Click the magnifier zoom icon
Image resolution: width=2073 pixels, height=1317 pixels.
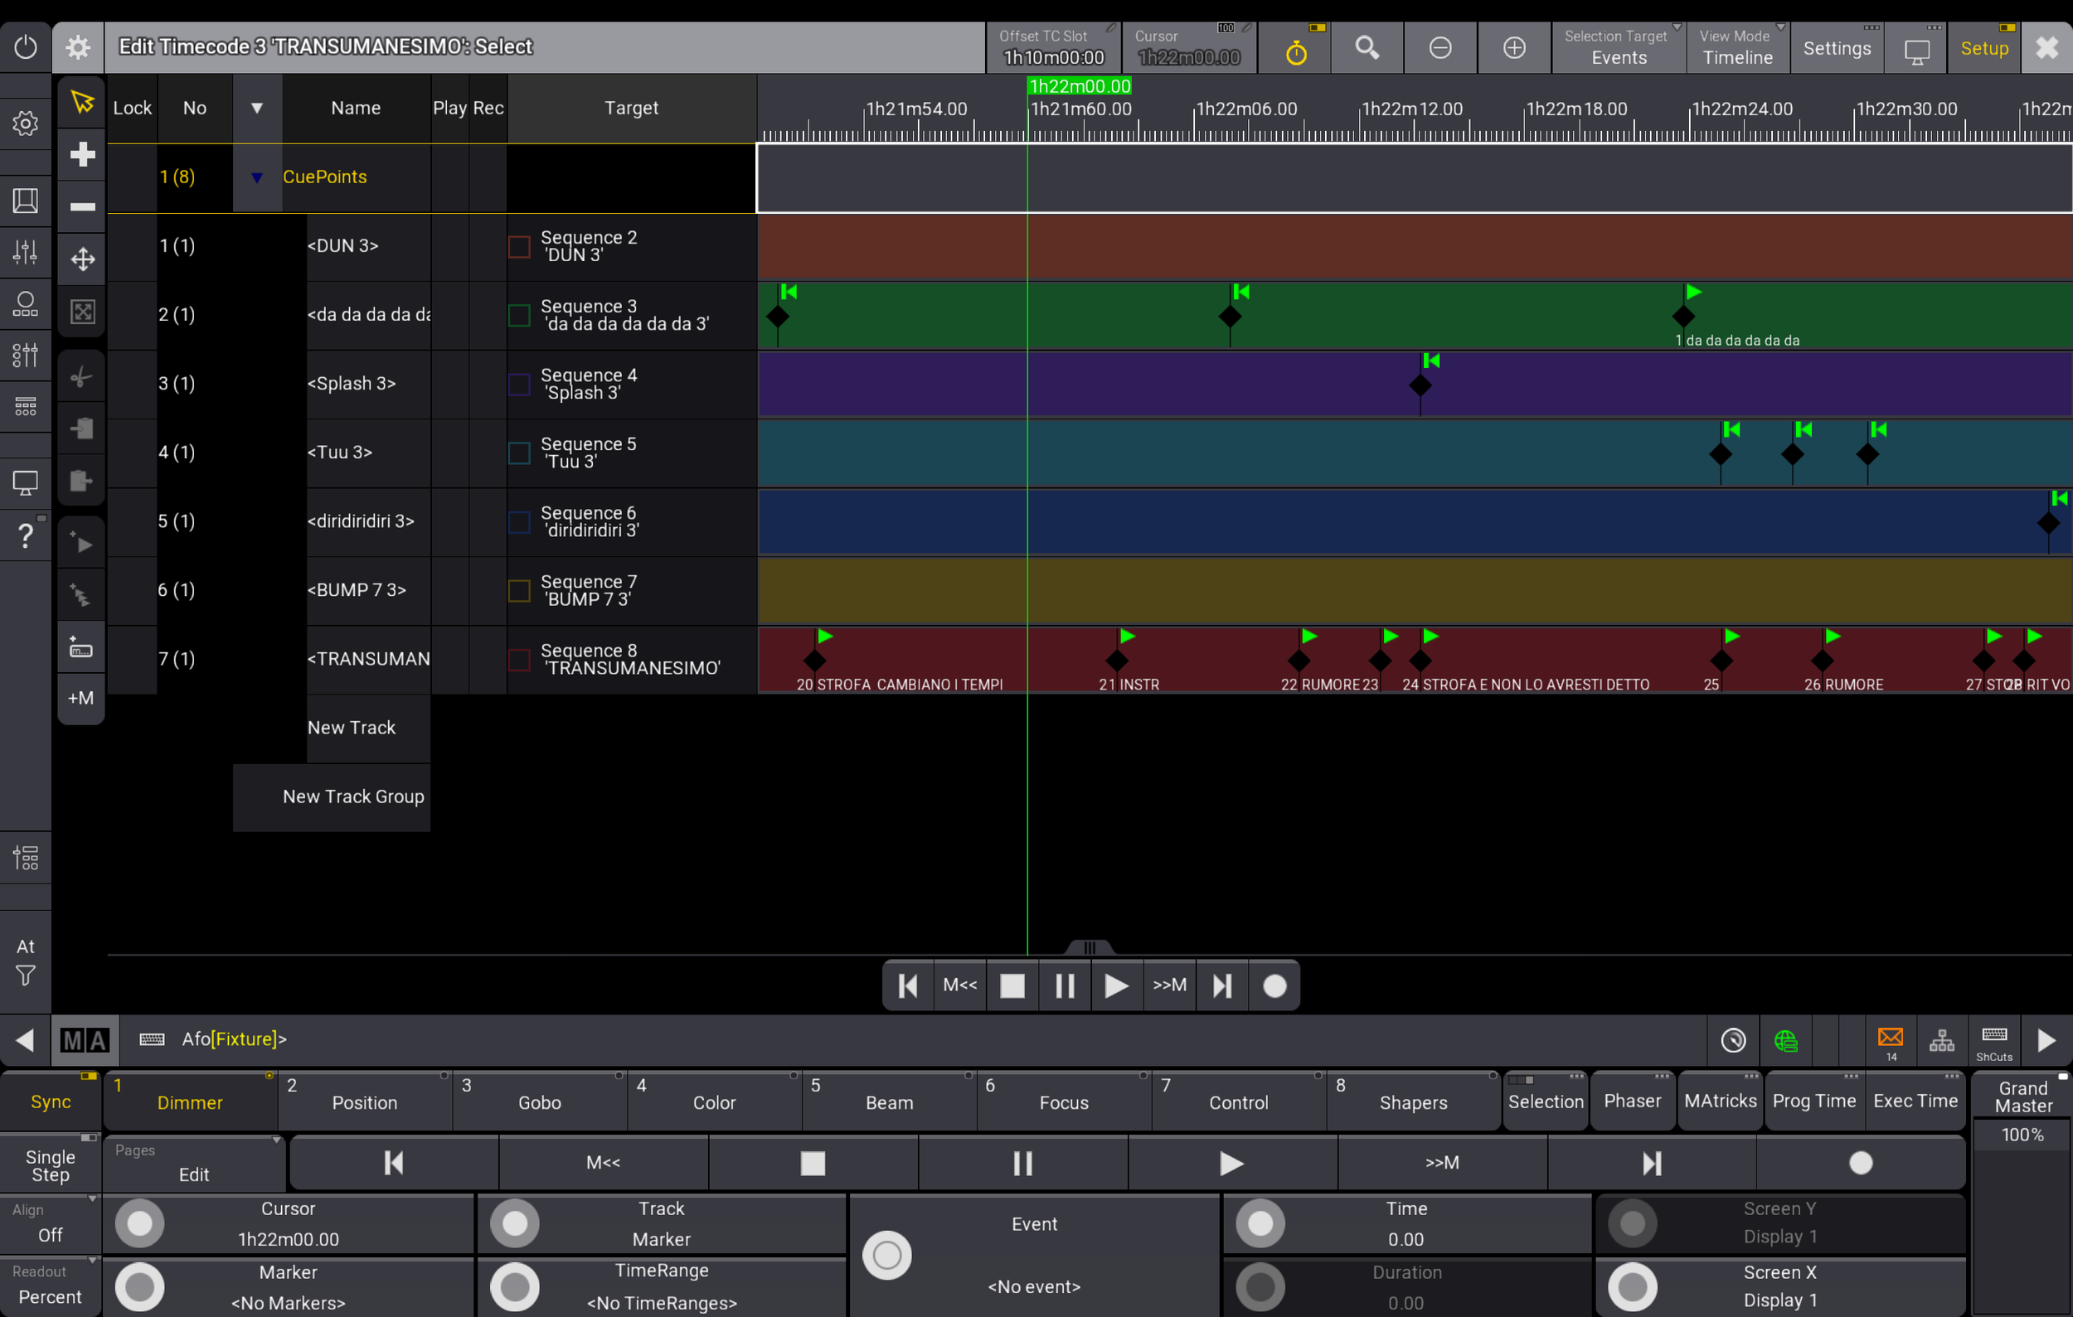point(1367,48)
